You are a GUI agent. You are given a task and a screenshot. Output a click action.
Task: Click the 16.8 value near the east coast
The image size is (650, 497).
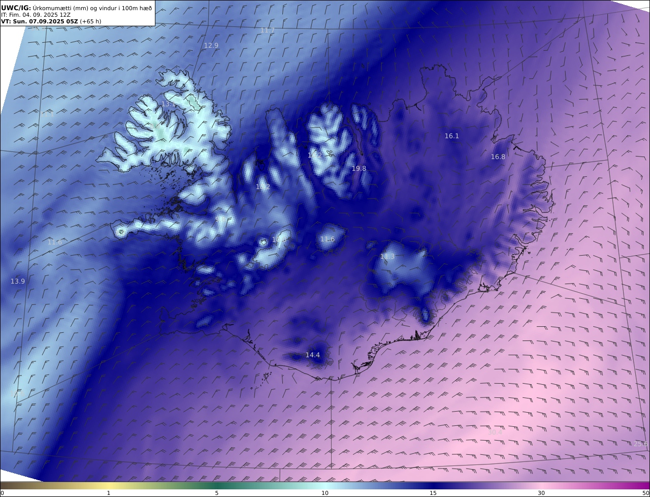point(498,157)
